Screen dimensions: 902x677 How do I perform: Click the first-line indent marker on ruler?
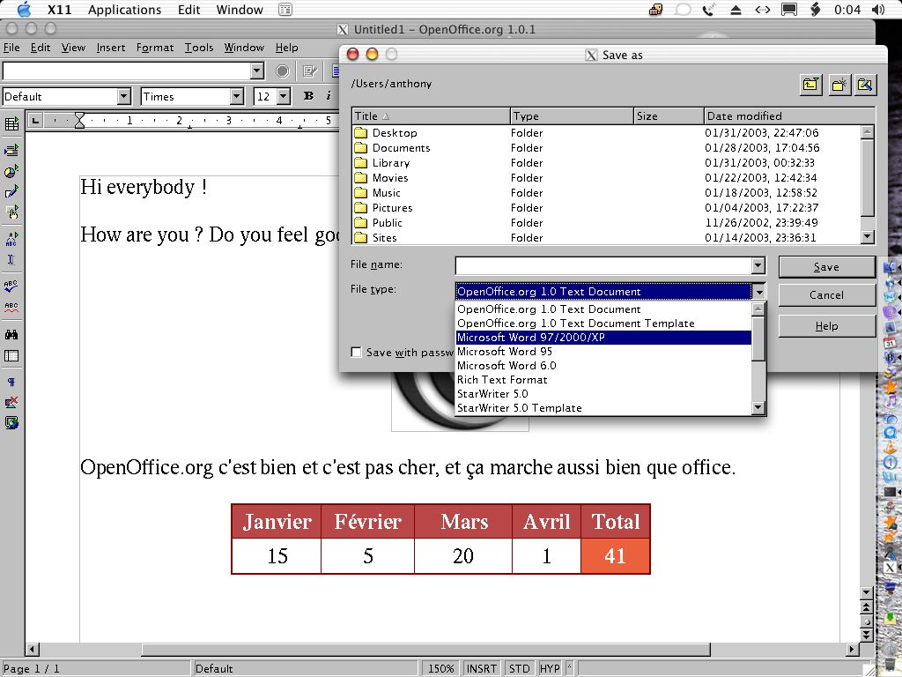(80, 115)
